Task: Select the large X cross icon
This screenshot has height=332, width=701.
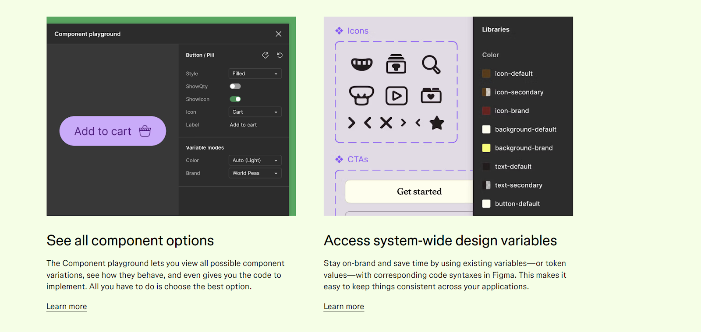Action: (386, 123)
